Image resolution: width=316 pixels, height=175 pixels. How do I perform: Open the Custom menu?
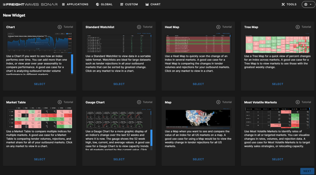point(129,4)
